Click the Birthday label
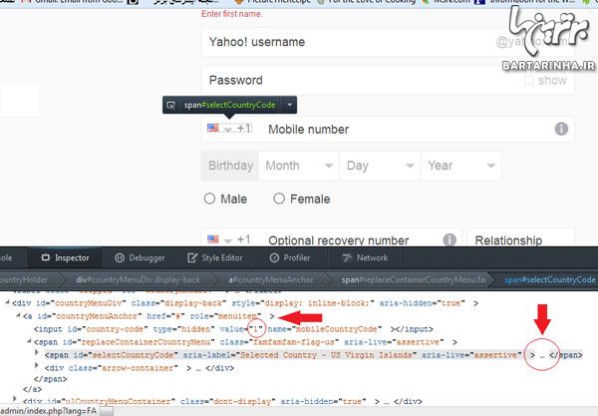598x416 pixels. coord(230,166)
